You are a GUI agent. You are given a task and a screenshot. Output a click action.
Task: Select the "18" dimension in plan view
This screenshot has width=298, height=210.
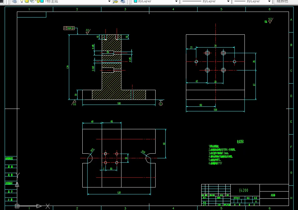point(126,158)
